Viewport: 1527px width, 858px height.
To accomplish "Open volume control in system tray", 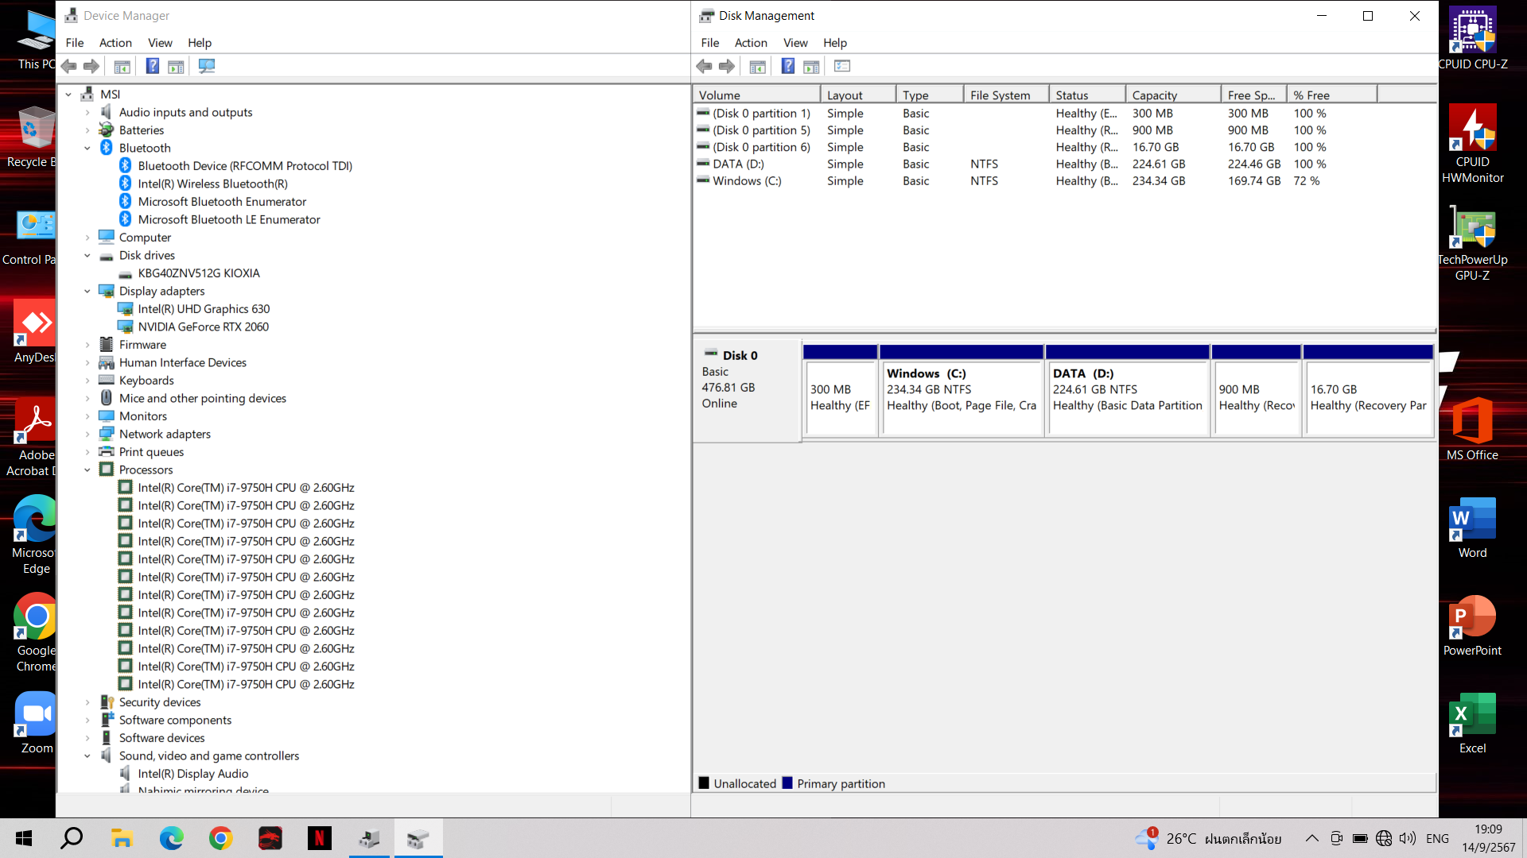I will click(1408, 838).
